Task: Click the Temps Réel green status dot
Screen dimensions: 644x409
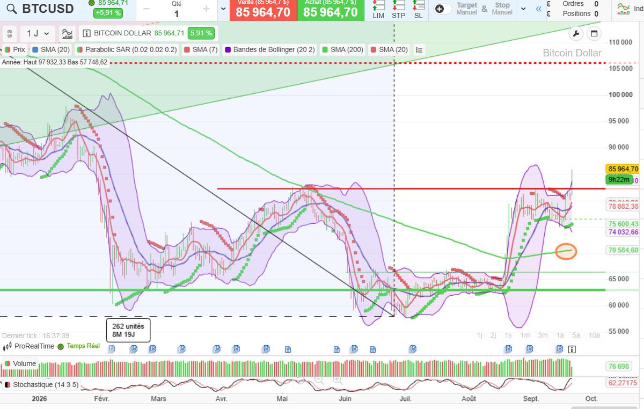Action: pyautogui.click(x=61, y=346)
